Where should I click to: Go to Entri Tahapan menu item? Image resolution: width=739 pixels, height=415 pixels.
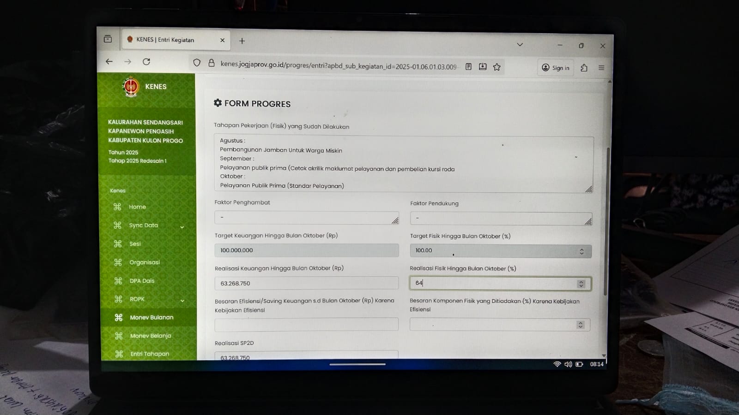click(x=150, y=354)
